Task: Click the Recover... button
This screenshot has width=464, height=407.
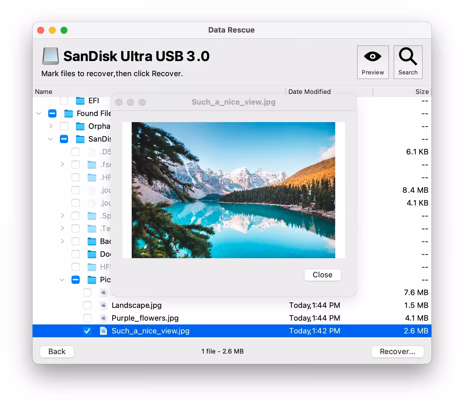Action: pos(397,352)
